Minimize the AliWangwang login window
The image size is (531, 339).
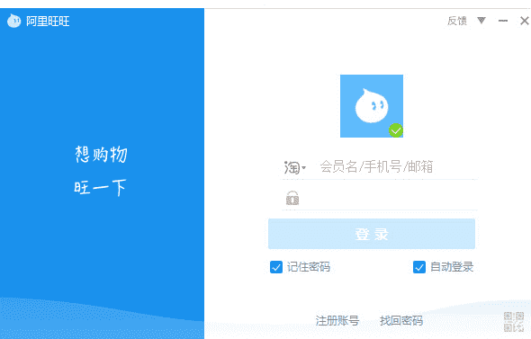(x=503, y=21)
